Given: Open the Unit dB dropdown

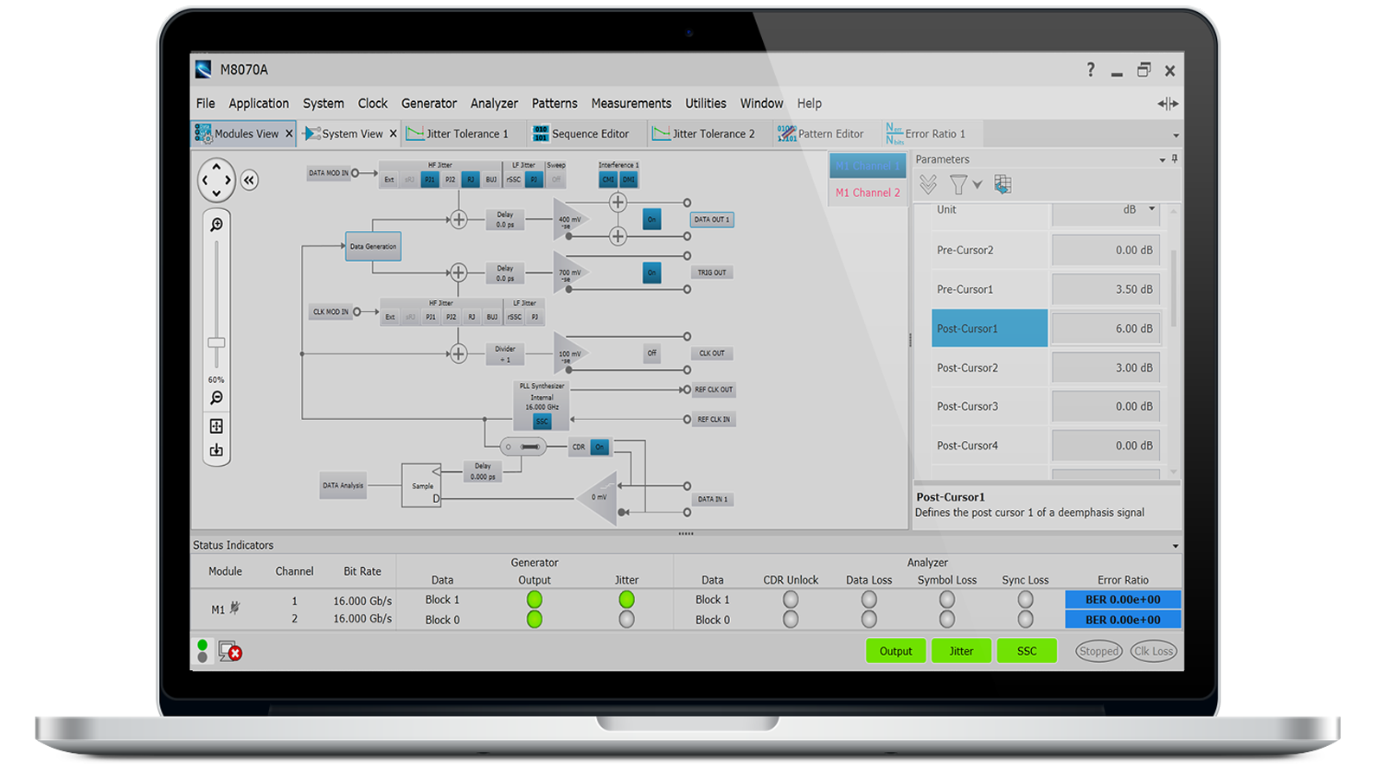Looking at the screenshot, I should (1151, 209).
